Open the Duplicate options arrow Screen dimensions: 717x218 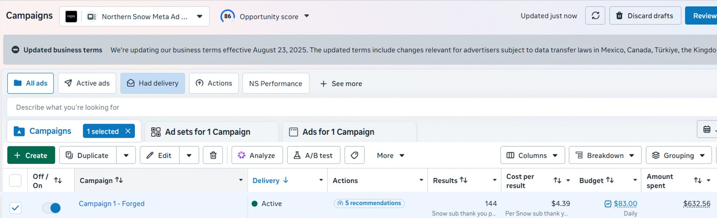click(126, 155)
